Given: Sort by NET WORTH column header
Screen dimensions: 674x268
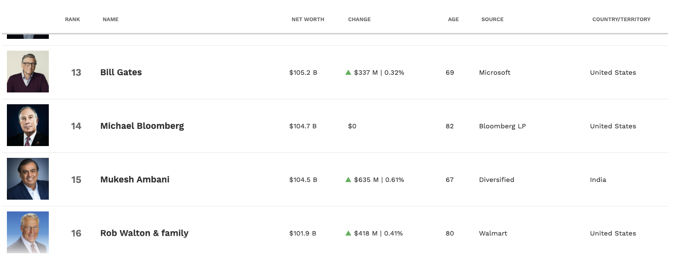Looking at the screenshot, I should (x=308, y=20).
